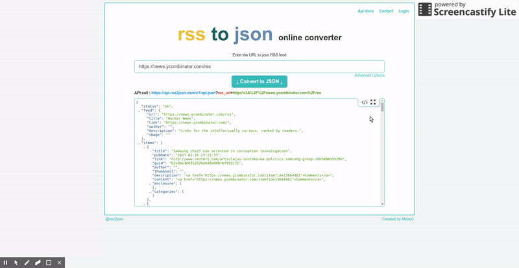
Task: Visit the @rss2json footer link
Action: pos(115,219)
